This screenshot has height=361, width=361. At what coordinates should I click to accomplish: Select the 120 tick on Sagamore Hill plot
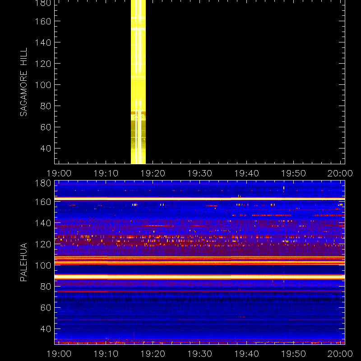tap(43, 64)
